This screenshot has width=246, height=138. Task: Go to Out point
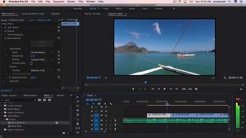point(176,89)
